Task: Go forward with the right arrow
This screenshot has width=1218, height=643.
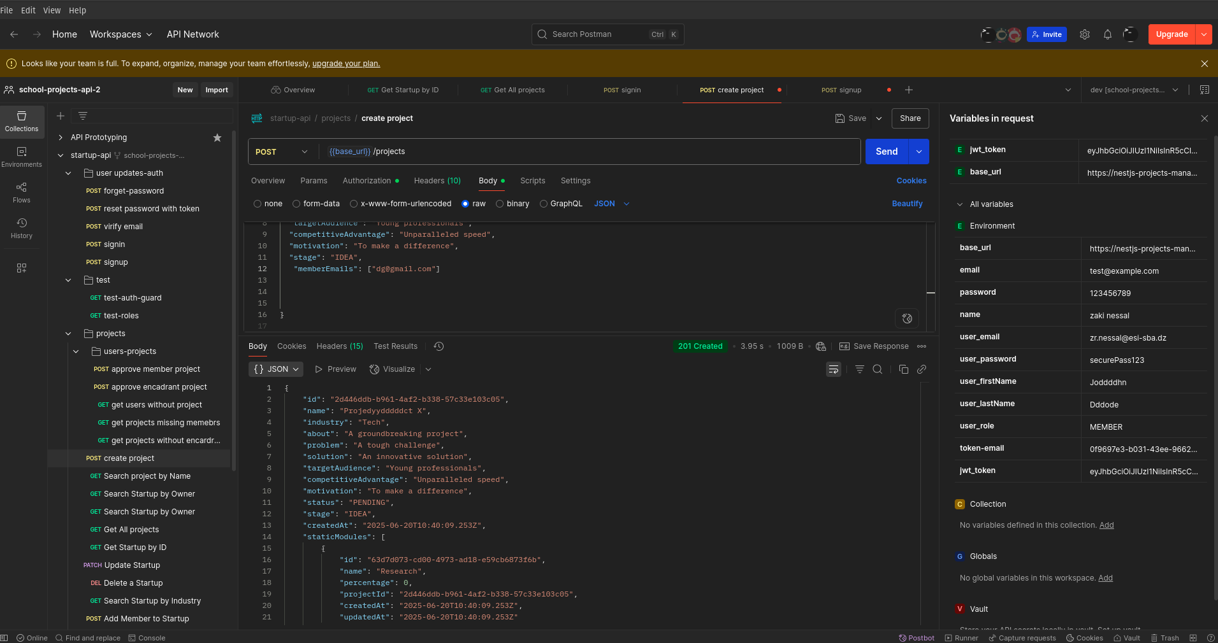Action: 37,34
